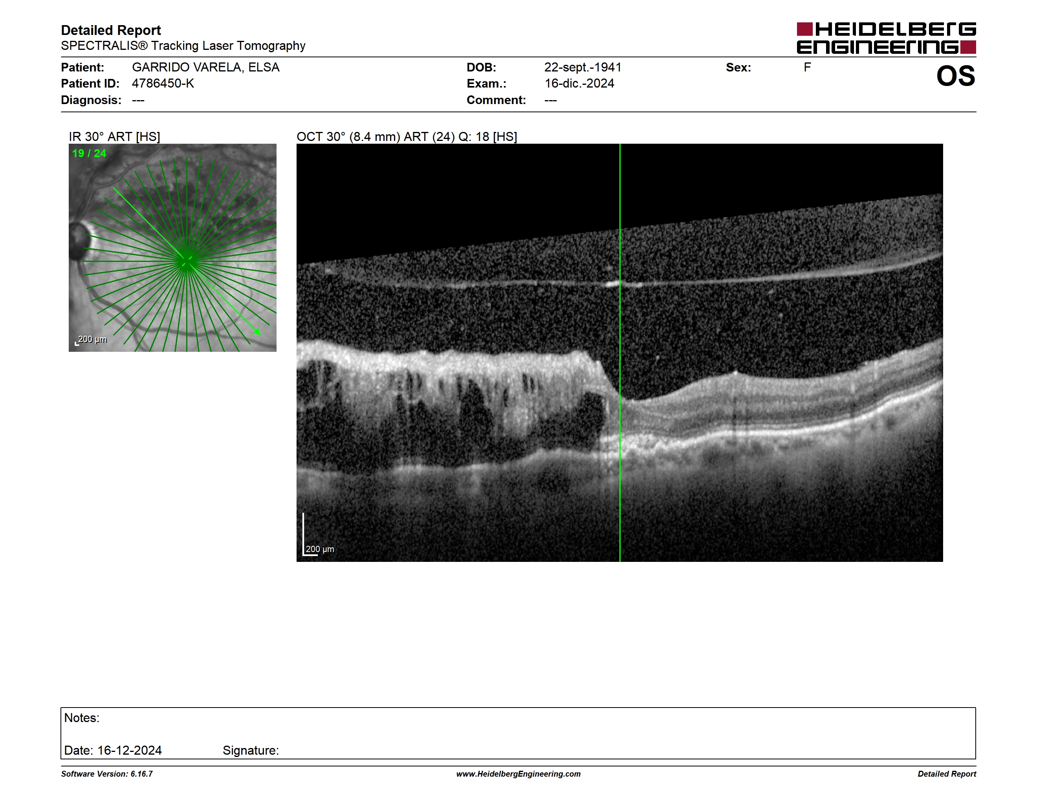Viewport: 1037px width, 801px height.
Task: Click the 'Comment:' label
Action: tap(496, 100)
